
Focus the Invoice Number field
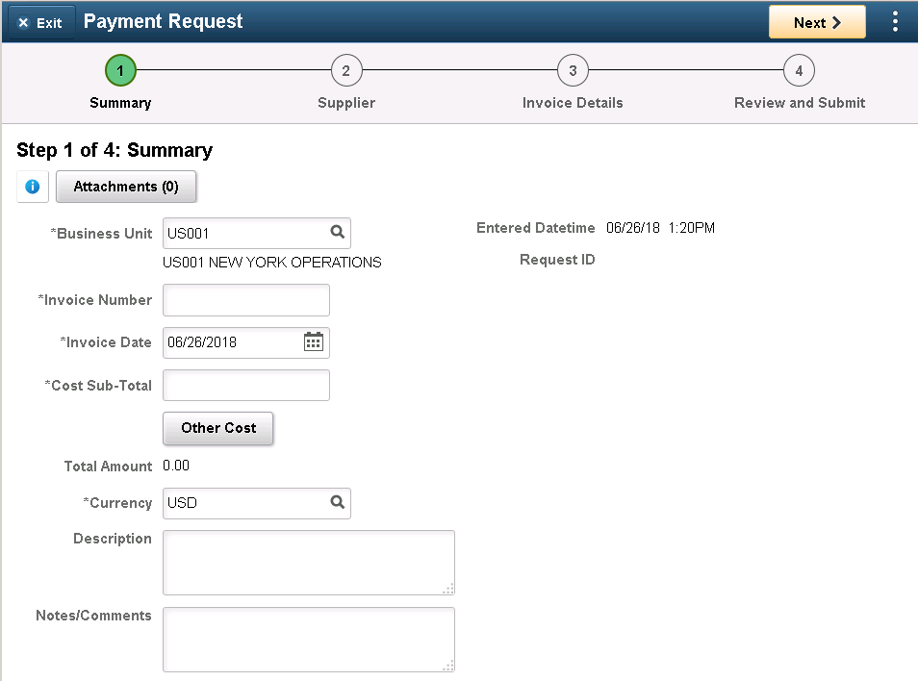click(246, 300)
